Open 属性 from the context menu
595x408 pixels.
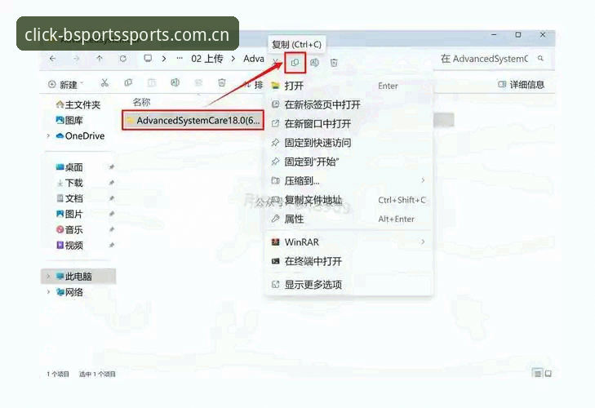(349, 219)
